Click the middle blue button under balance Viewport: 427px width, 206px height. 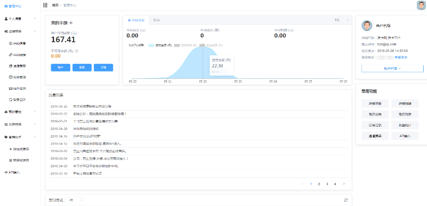82,68
